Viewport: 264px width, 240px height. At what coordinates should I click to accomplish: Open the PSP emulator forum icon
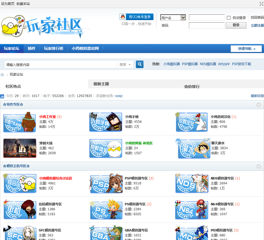click(106, 183)
